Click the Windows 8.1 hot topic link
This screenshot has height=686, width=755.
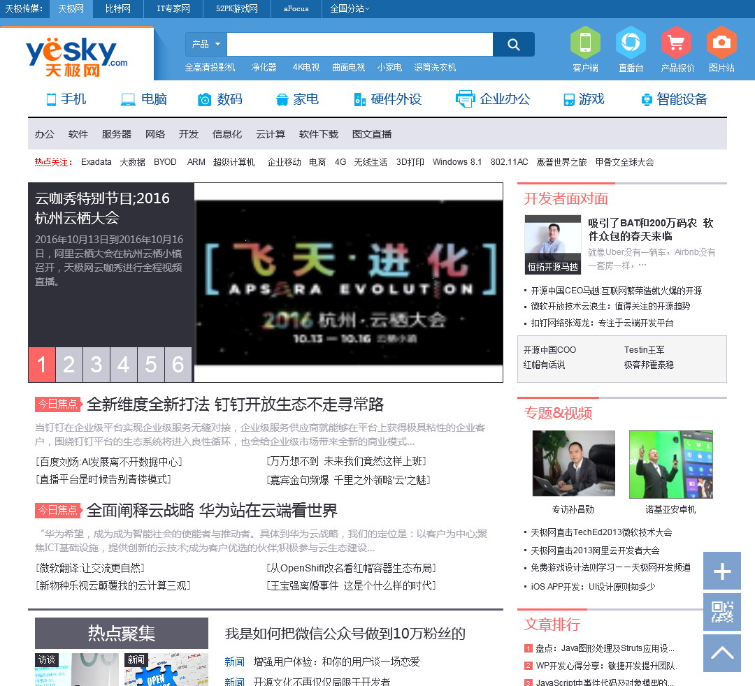coord(457,162)
